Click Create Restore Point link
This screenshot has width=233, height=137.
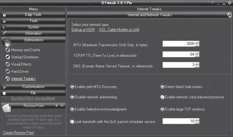click(18, 133)
